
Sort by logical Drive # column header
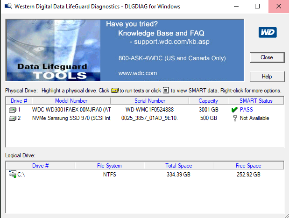[40, 166]
